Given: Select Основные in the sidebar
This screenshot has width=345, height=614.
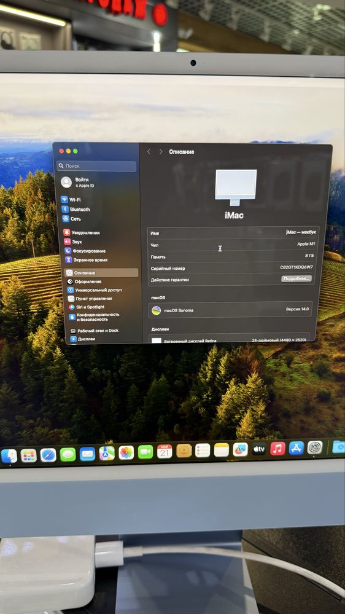Looking at the screenshot, I should click(102, 272).
